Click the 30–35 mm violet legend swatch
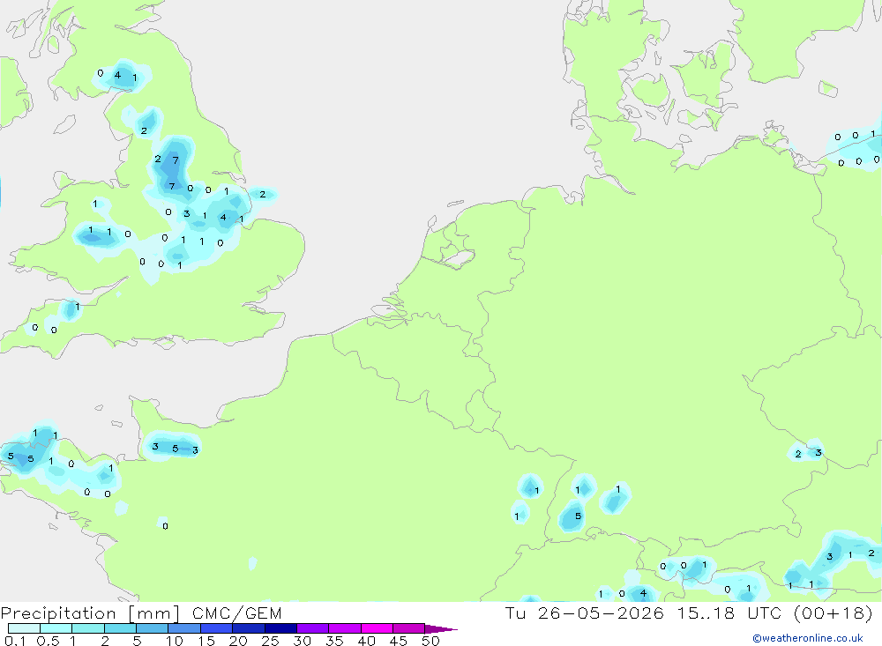This screenshot has width=882, height=646. (x=312, y=628)
